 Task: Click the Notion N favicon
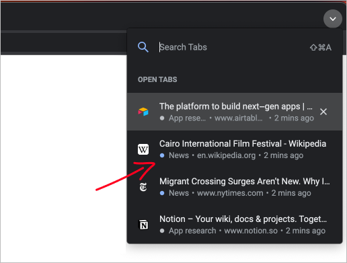(143, 225)
